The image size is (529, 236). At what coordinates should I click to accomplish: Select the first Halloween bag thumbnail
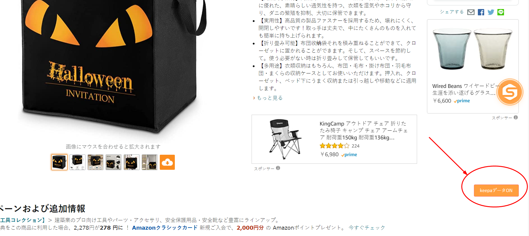coord(59,162)
